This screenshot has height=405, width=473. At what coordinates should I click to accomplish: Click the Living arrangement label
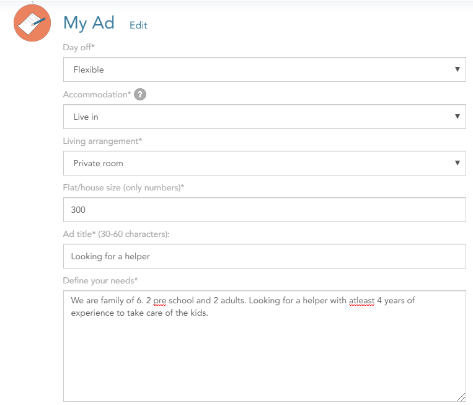[x=102, y=141]
